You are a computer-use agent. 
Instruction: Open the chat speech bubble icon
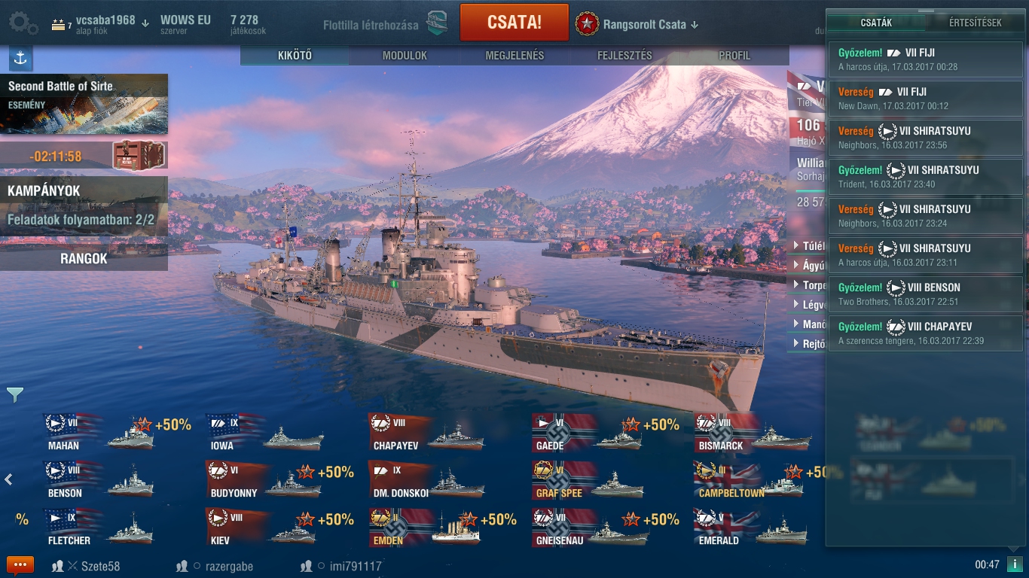(20, 565)
